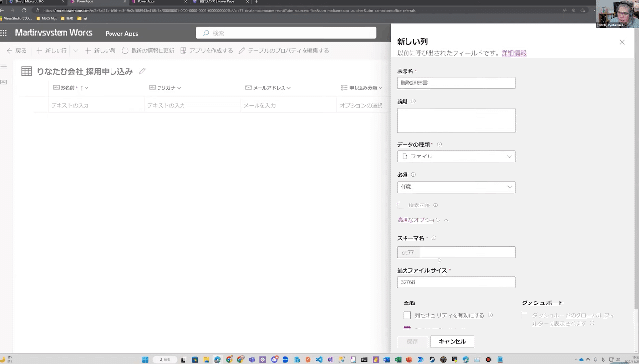Collapse the 高度なオプション section
Viewport: 639px width, 364px height.
point(423,220)
